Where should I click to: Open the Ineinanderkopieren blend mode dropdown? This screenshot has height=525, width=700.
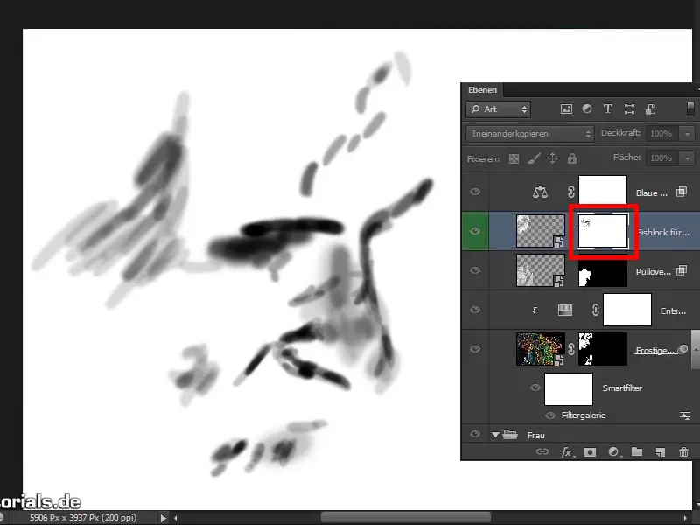click(x=530, y=134)
